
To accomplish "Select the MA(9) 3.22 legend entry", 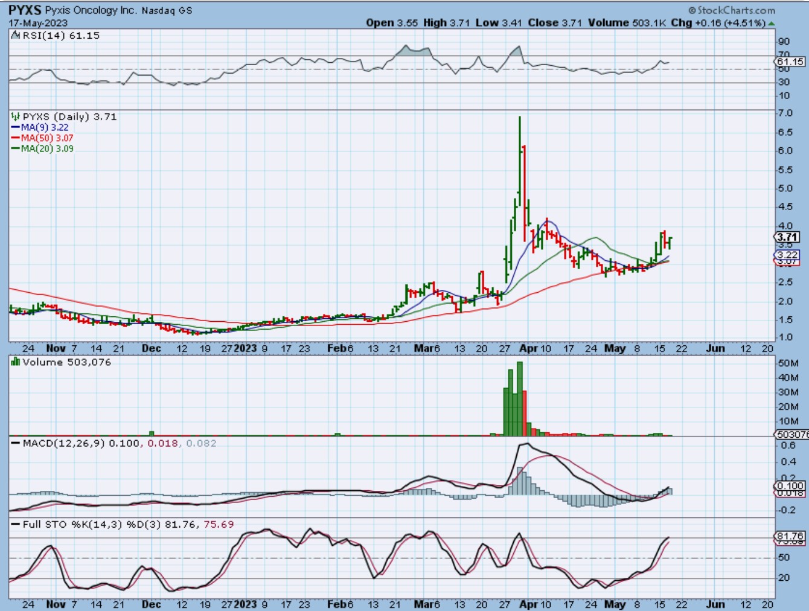I will [40, 127].
